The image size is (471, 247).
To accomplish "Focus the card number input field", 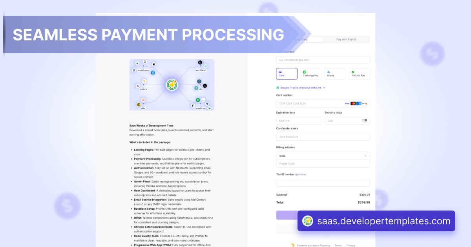I will (x=323, y=104).
